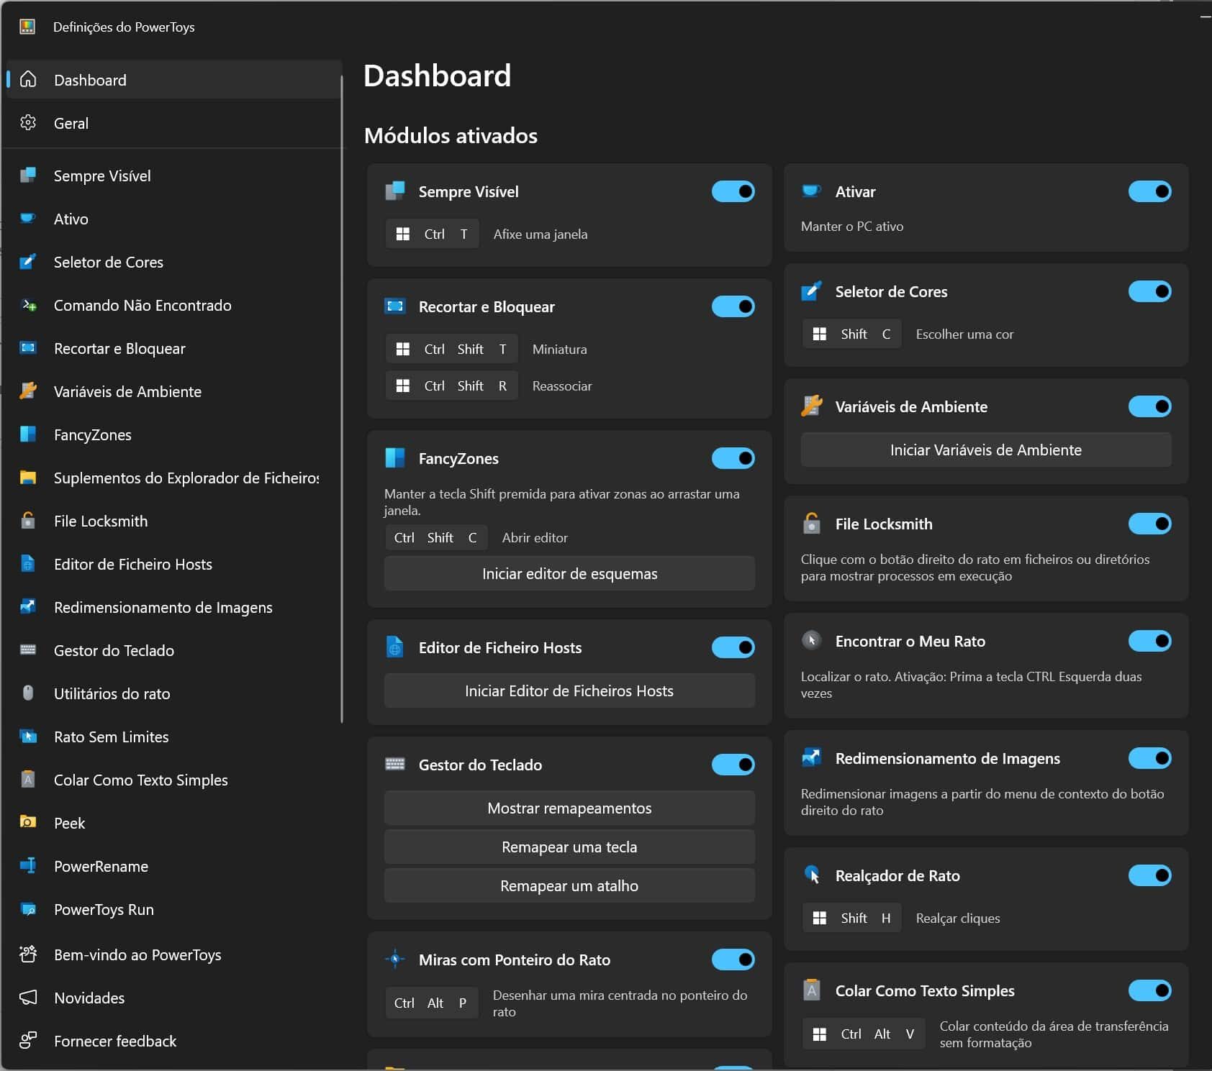Turn off the File Locksmith module switch
This screenshot has height=1071, width=1212.
pyautogui.click(x=1149, y=524)
